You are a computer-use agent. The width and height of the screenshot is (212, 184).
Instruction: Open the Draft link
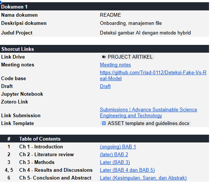coord(105,86)
